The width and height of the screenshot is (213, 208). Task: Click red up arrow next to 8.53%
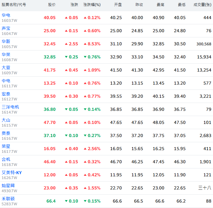pyautogui.click(x=85, y=44)
